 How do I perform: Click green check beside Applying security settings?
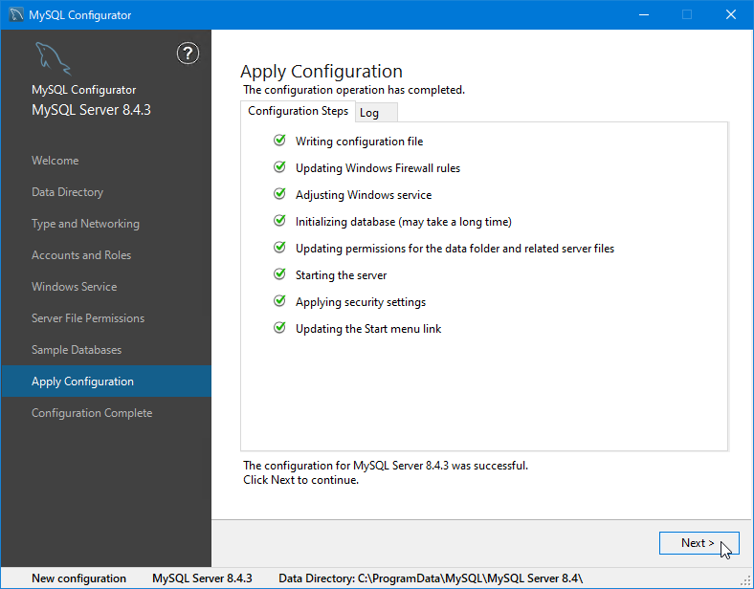[x=279, y=301]
